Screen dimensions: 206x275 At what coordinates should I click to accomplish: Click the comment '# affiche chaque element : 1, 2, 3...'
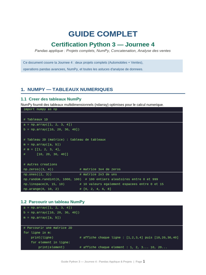[x=123, y=247]
